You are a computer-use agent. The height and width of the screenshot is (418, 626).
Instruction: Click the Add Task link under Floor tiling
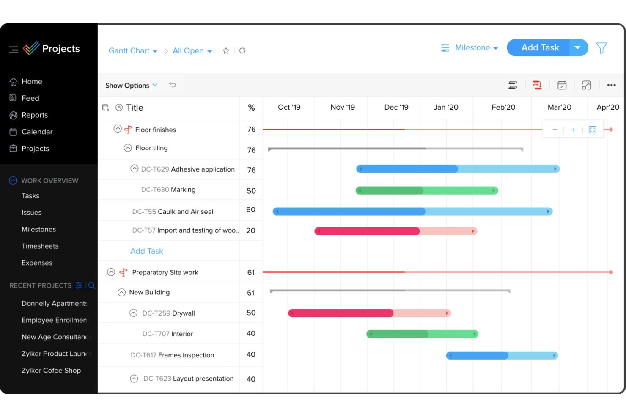click(146, 251)
